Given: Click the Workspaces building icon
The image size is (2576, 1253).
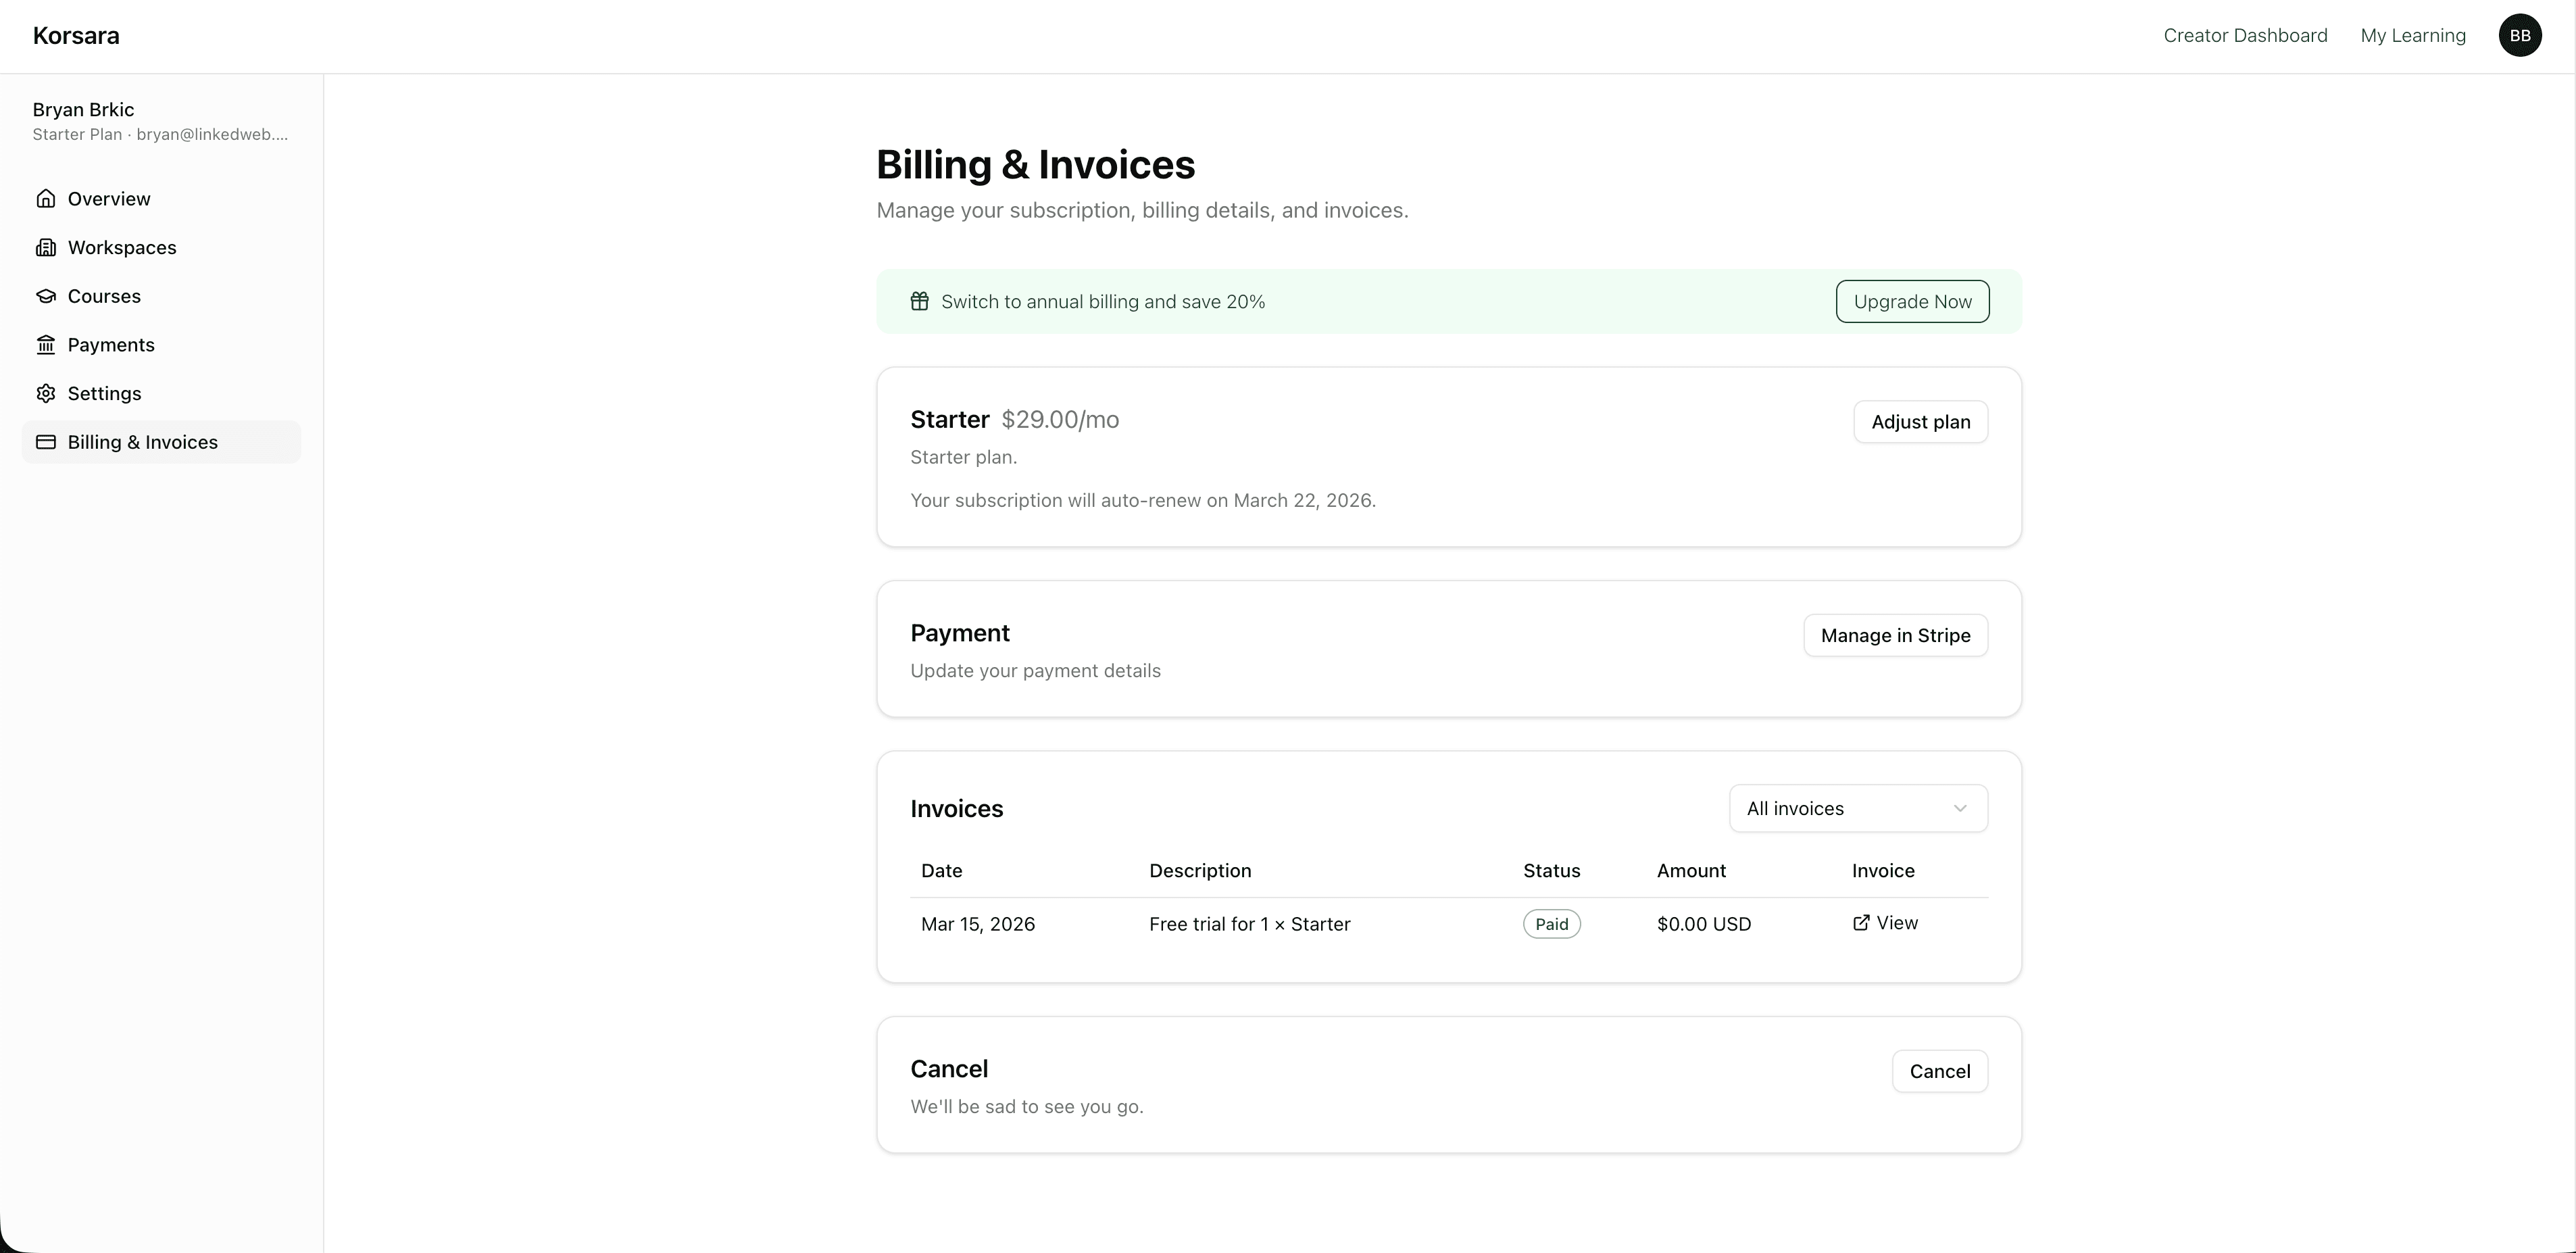Looking at the screenshot, I should coord(46,247).
